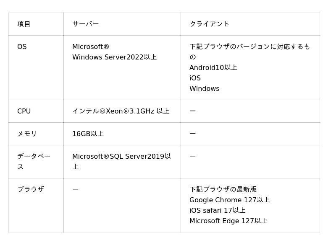
Task: Select the メモリ row label
Action: tap(27, 134)
